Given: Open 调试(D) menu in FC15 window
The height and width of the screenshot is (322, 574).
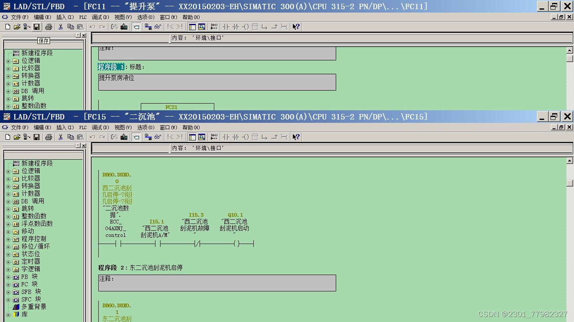Looking at the screenshot, I should point(100,127).
